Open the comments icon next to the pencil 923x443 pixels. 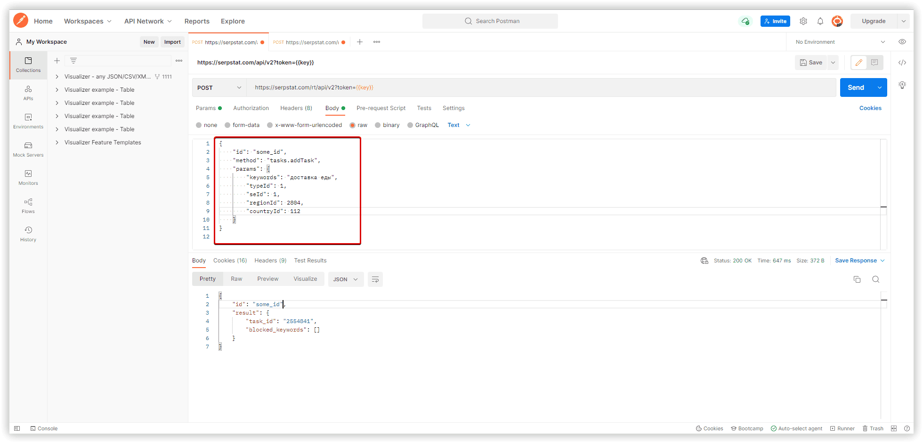pos(874,63)
